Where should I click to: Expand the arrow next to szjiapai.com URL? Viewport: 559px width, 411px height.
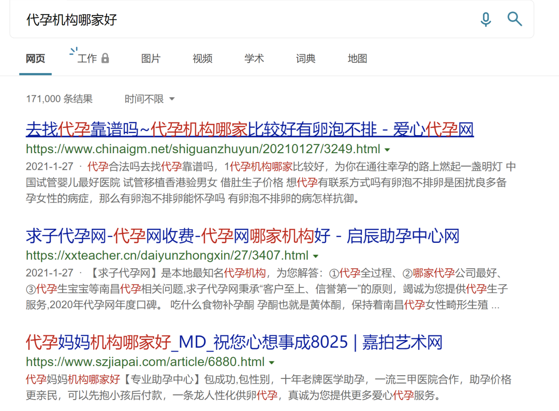click(x=271, y=362)
